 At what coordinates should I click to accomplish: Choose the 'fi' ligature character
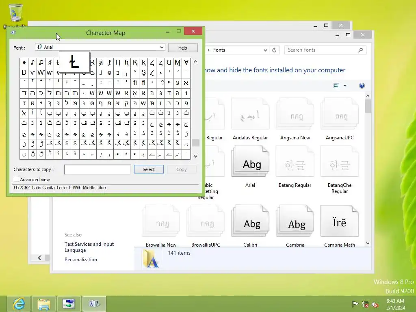pos(135,83)
